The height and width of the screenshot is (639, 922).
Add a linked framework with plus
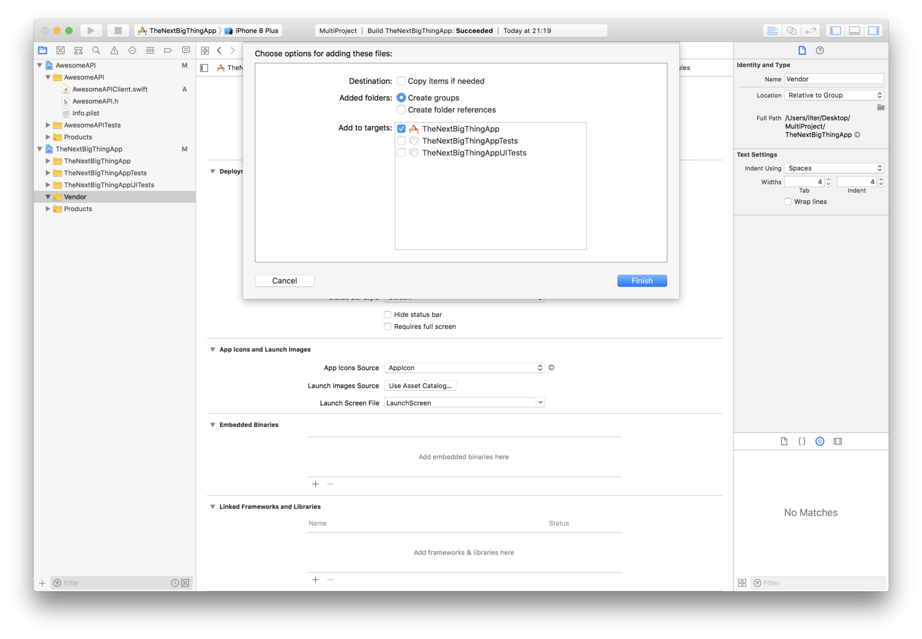pyautogui.click(x=315, y=580)
